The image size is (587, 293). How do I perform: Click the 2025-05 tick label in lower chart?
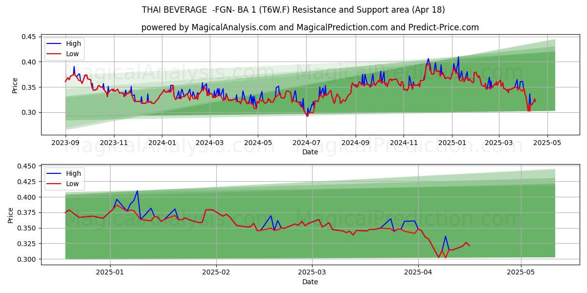521,272
